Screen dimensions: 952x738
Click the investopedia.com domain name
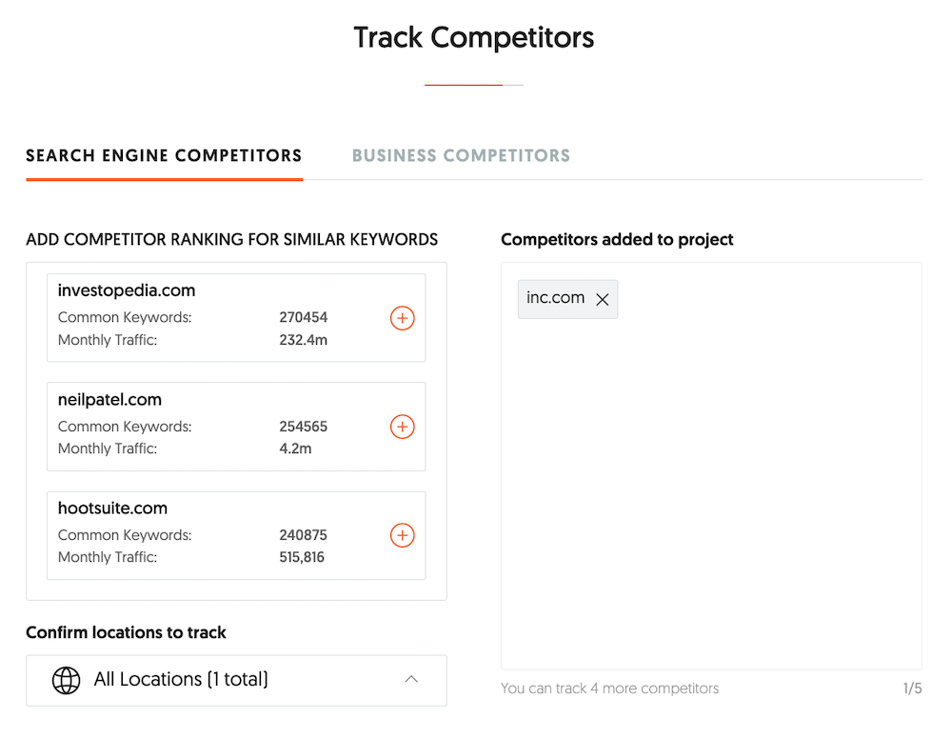pos(126,290)
